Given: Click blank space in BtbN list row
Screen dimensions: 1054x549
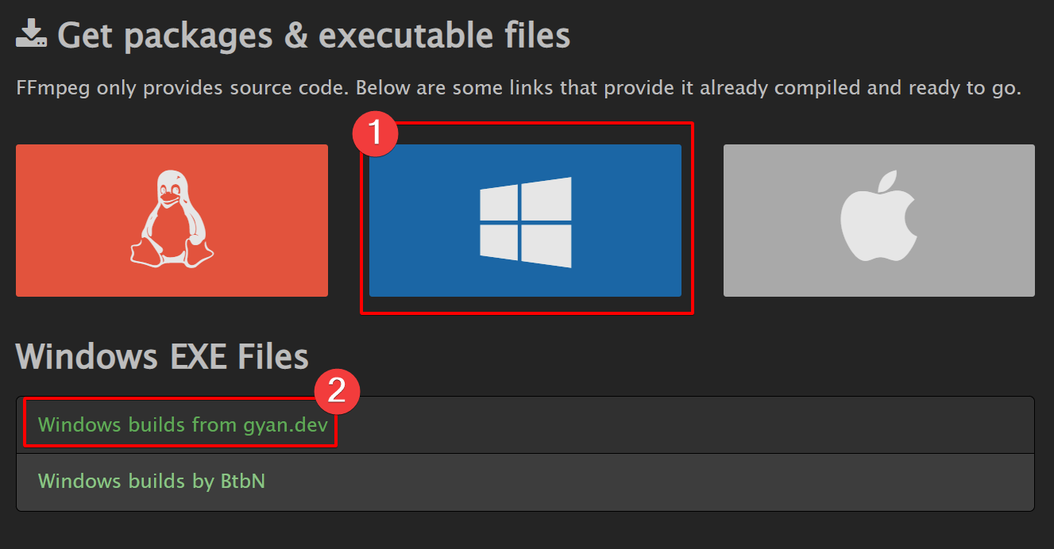Looking at the screenshot, I should click(x=635, y=482).
